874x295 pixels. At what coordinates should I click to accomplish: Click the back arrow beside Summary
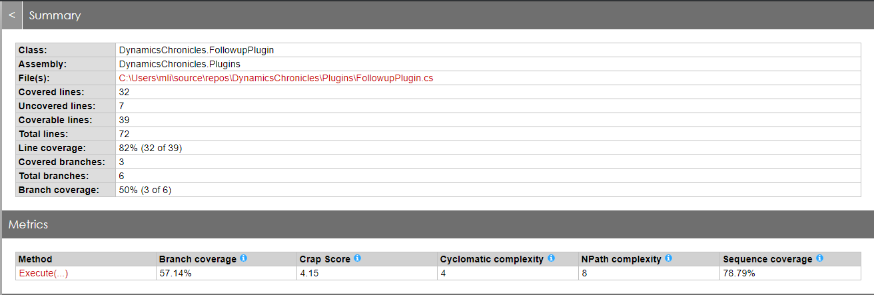pos(11,15)
